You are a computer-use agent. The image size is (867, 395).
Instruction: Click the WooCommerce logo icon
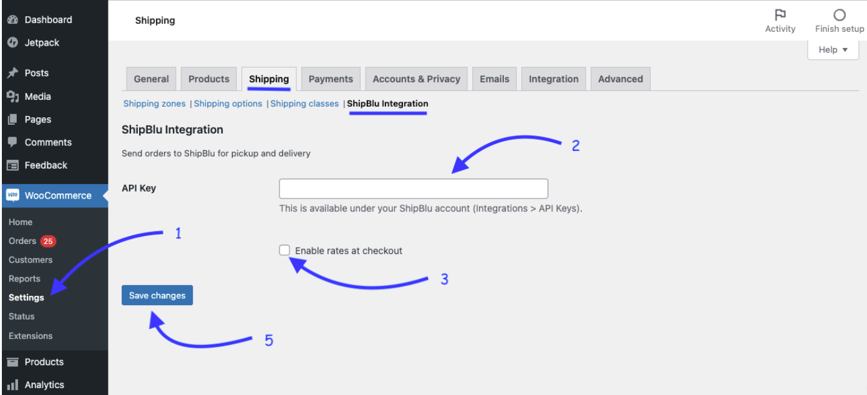12,195
